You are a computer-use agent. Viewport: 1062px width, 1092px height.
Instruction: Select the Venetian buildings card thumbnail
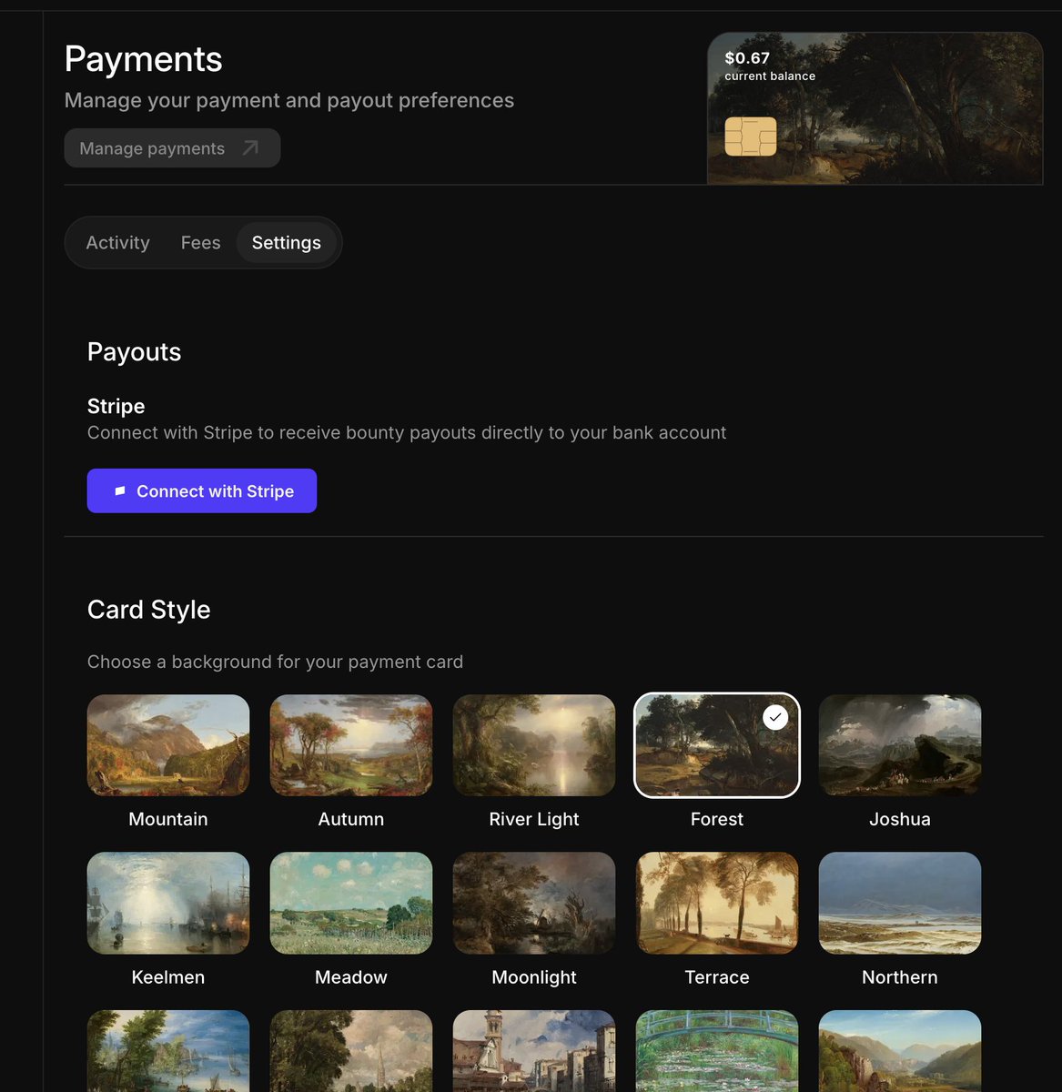[534, 1051]
